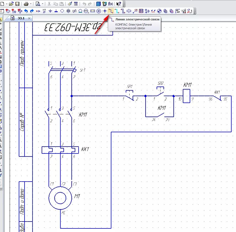Image resolution: width=236 pixels, height=232 pixels.
Task: Click the grey Redo arrow
Action: click(90, 4)
